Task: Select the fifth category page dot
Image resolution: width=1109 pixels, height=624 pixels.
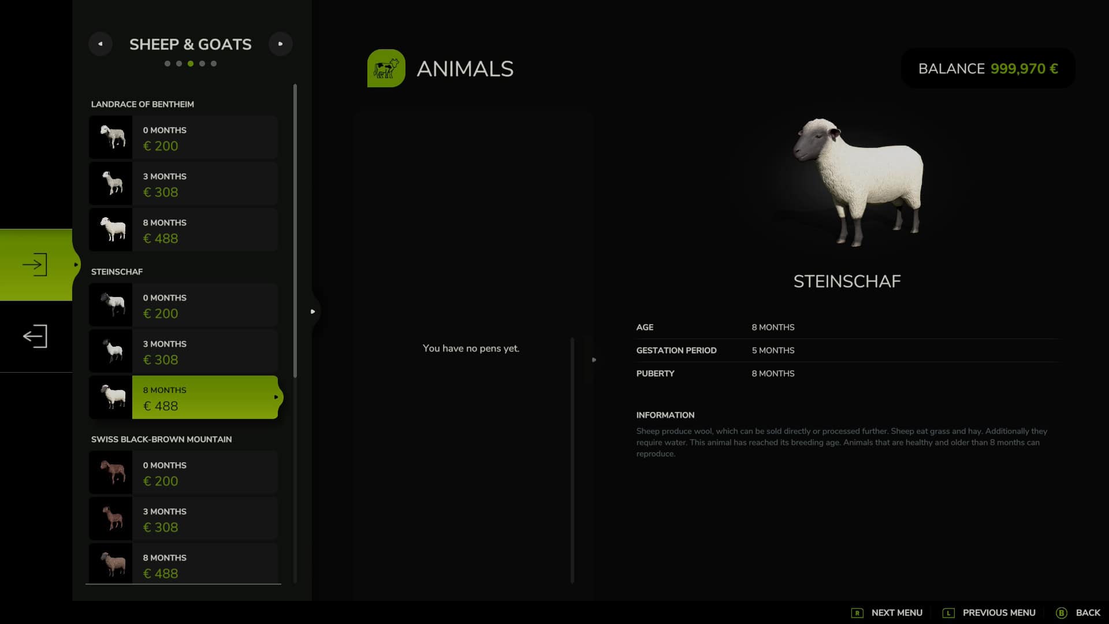Action: pos(214,64)
